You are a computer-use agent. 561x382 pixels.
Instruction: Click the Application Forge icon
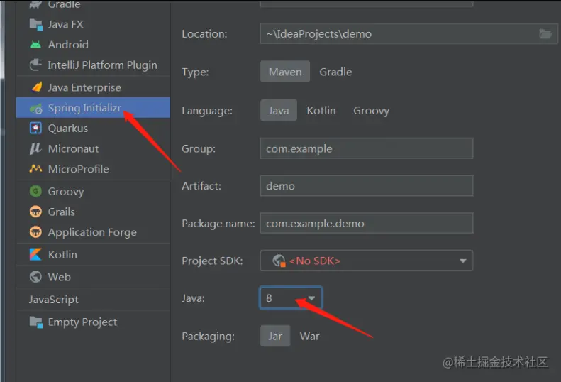click(x=35, y=232)
